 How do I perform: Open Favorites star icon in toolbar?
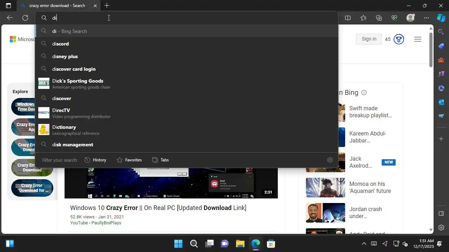coord(363,18)
